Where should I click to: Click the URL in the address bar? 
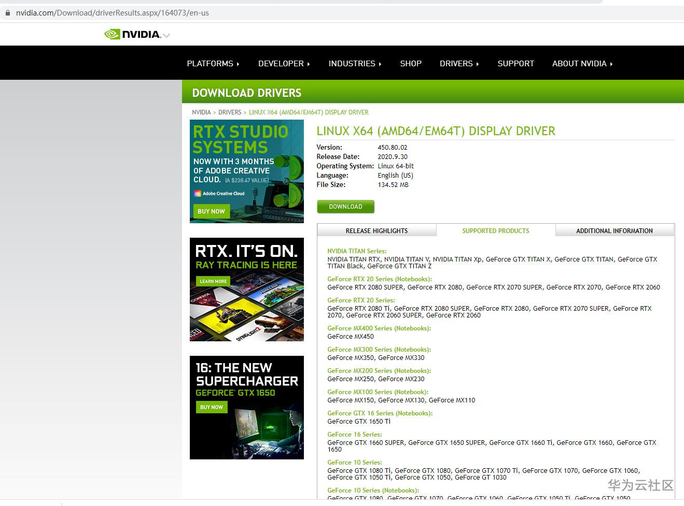point(113,12)
